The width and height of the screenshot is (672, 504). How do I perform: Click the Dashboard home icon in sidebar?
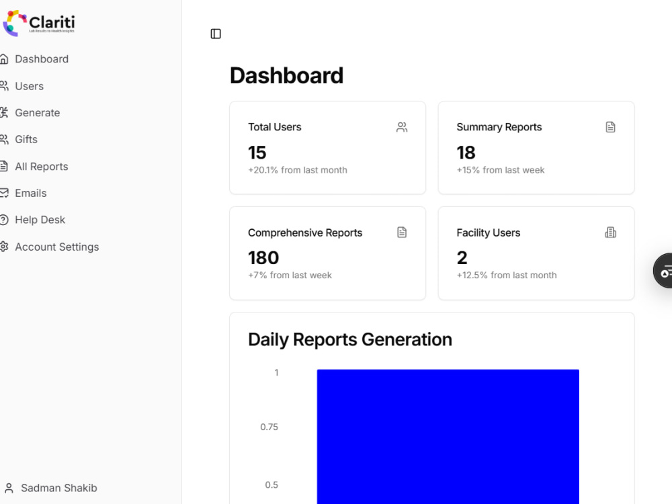coord(7,58)
